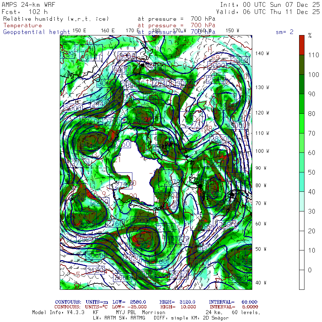
Task: Click the '0' color bar label
Action: click(310, 270)
